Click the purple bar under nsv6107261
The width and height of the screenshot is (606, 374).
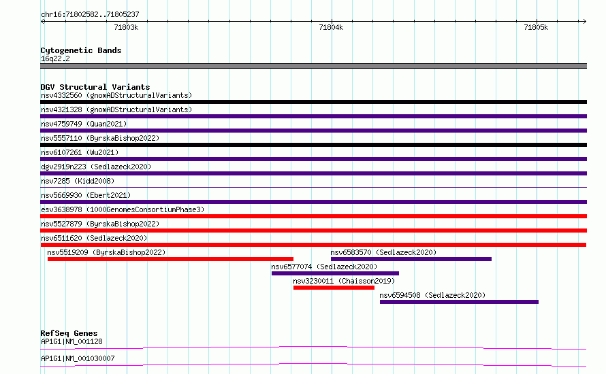(313, 159)
